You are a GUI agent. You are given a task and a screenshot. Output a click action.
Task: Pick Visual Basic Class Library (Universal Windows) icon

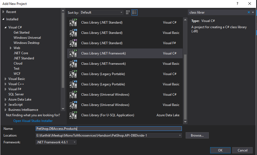[x=73, y=105]
